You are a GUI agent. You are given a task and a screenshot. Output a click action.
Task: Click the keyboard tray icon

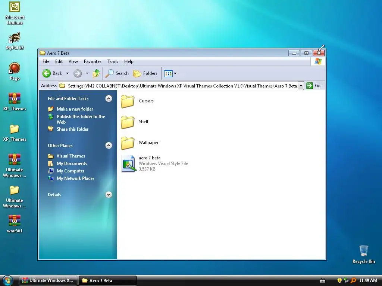[x=323, y=281]
